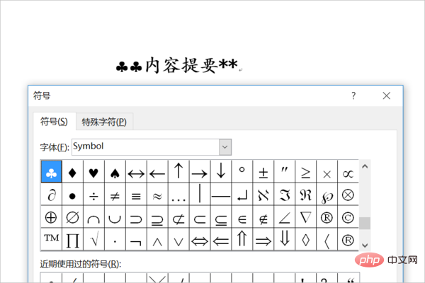Pick the red heart symbol
The width and height of the screenshot is (425, 283).
coord(93,173)
